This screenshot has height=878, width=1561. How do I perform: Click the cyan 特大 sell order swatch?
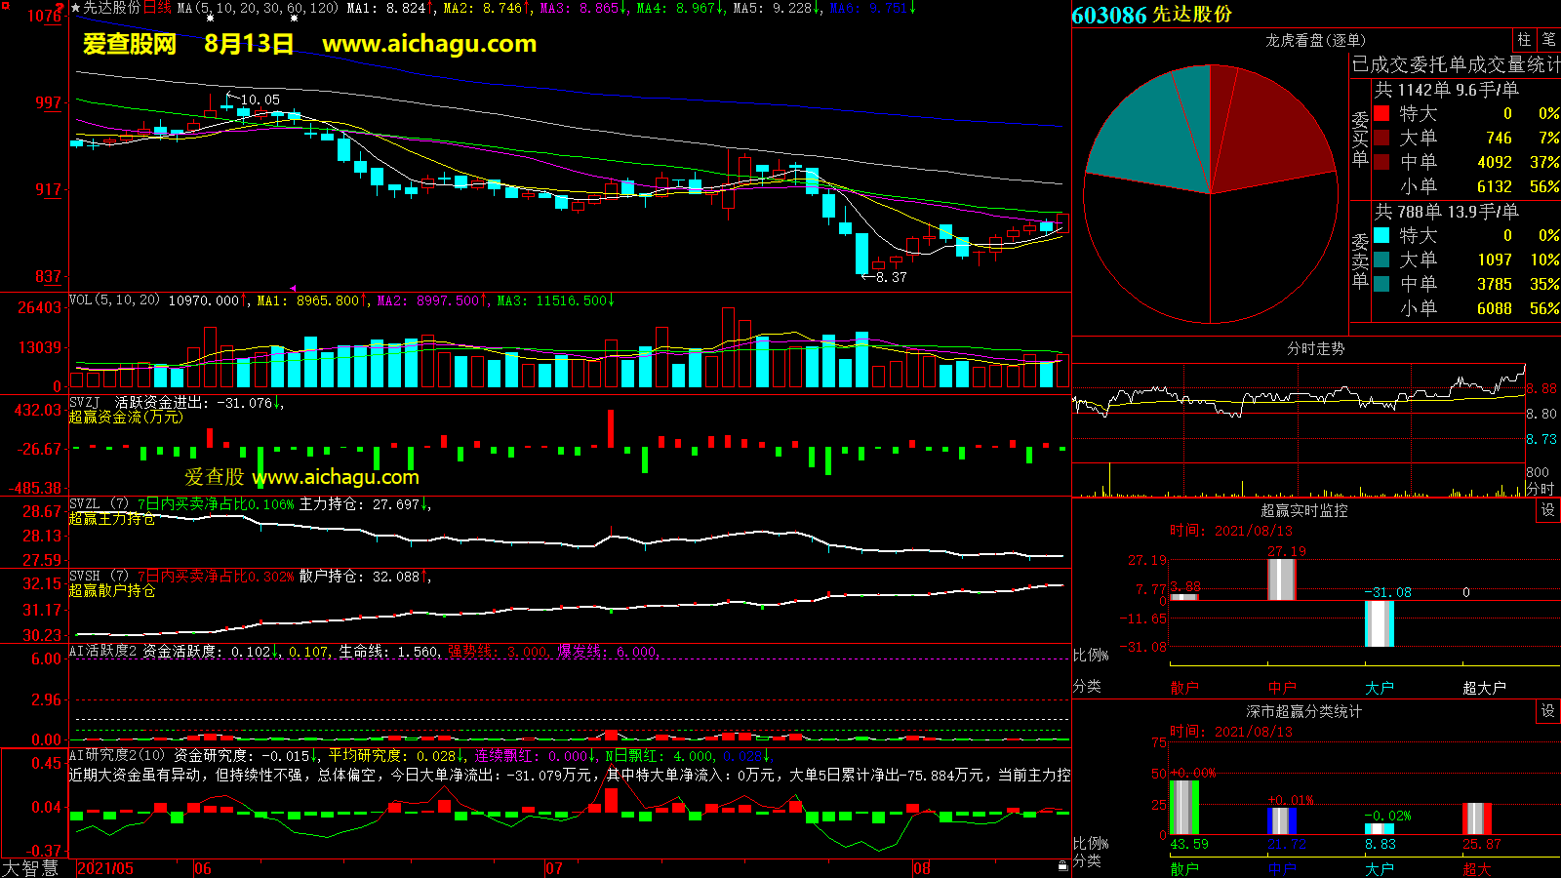[x=1381, y=235]
